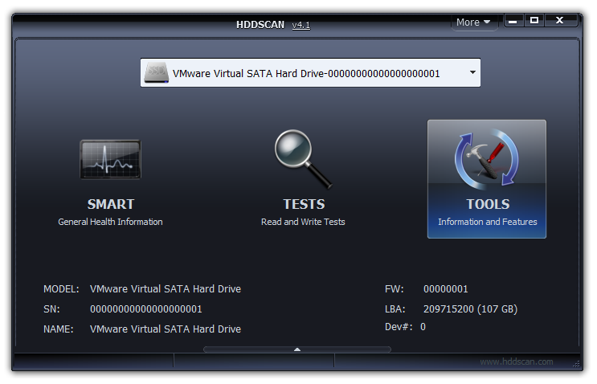This screenshot has width=597, height=384.
Task: Click the hard drive icon in drive selector
Action: (x=156, y=73)
